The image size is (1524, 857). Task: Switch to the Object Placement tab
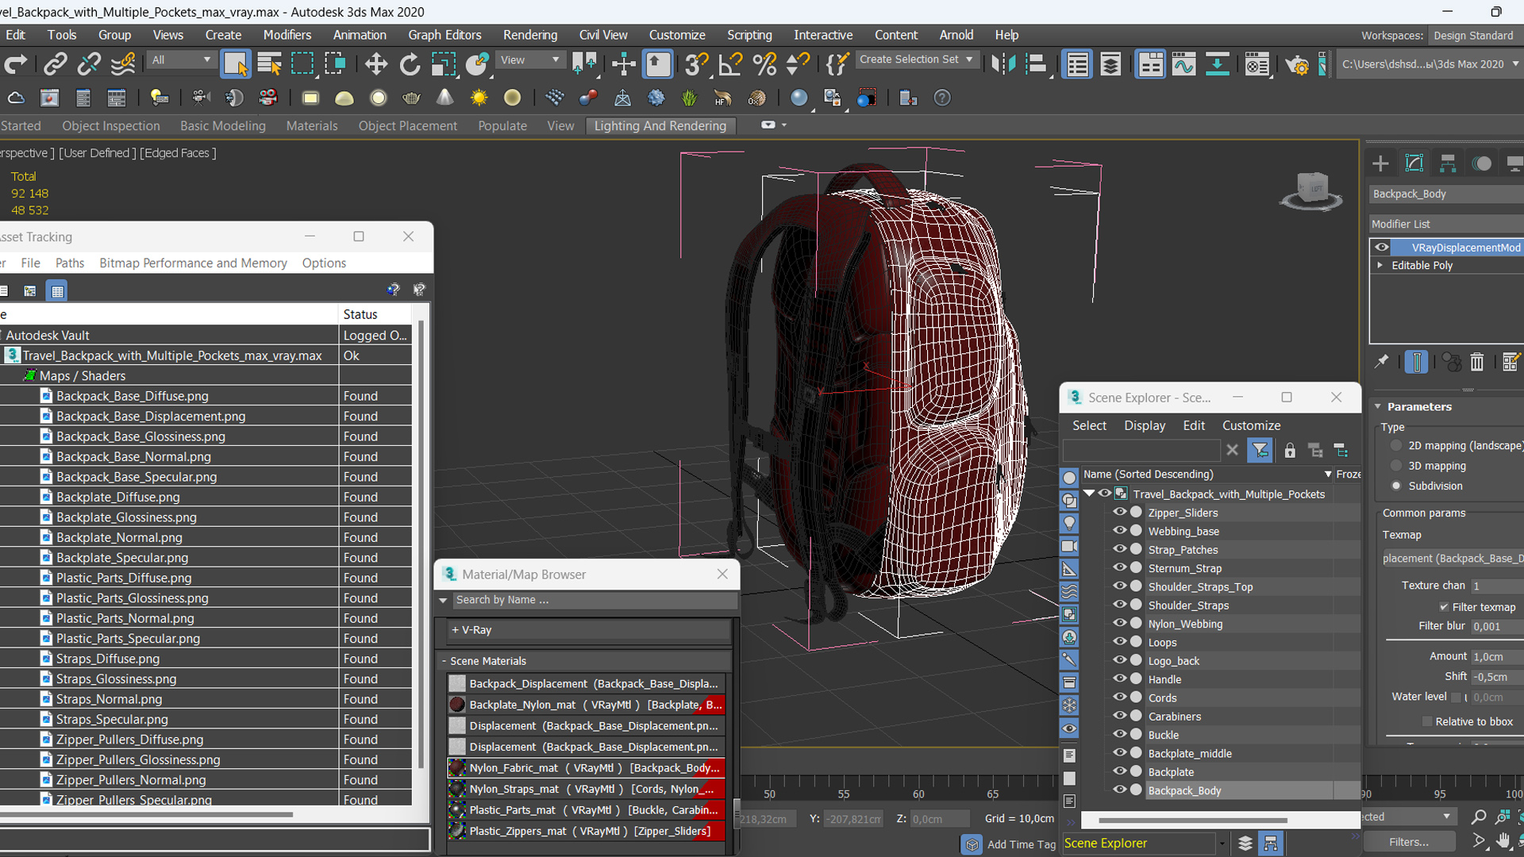[407, 125]
